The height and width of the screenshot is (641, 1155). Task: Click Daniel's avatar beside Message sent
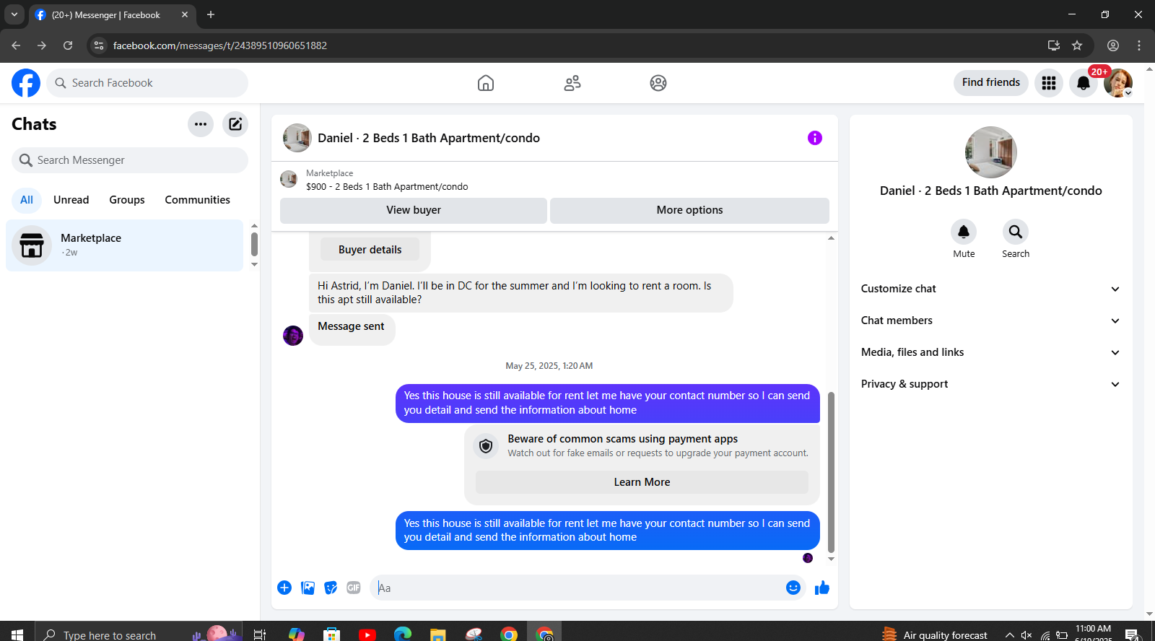coord(293,336)
